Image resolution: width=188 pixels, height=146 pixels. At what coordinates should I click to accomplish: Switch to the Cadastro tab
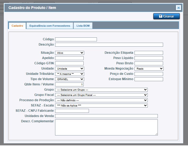(x=17, y=26)
